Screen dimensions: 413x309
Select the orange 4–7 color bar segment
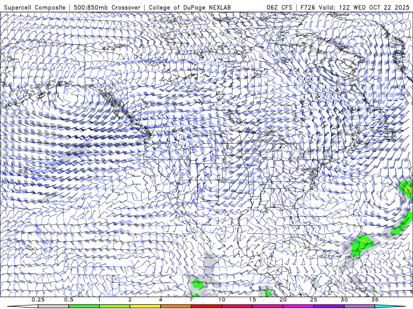(x=176, y=306)
